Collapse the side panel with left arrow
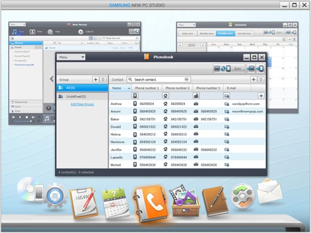This screenshot has width=311, height=233. (x=51, y=79)
